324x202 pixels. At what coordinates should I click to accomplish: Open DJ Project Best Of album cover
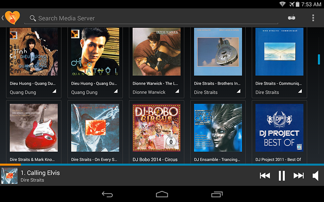click(x=279, y=128)
